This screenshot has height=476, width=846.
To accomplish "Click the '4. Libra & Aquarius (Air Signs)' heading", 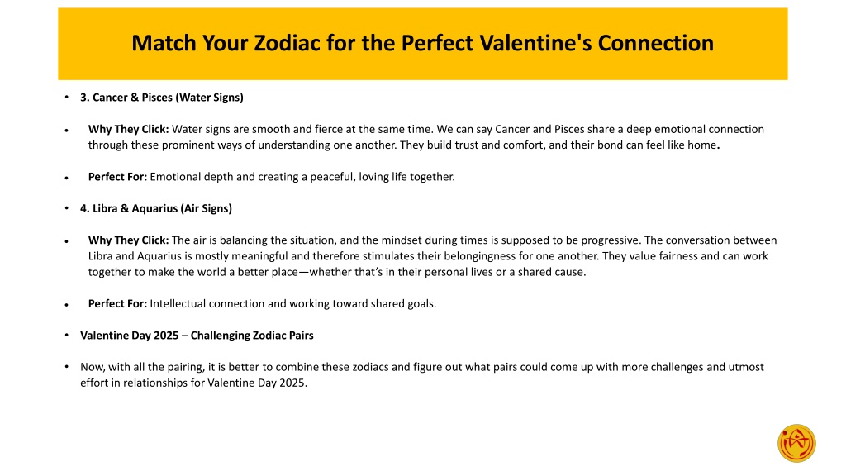I will click(x=156, y=208).
